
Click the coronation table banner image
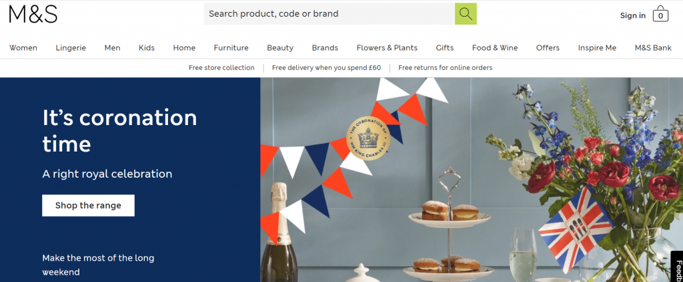point(472,180)
